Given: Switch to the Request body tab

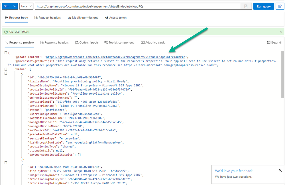Looking at the screenshot, I should click(x=16, y=18).
